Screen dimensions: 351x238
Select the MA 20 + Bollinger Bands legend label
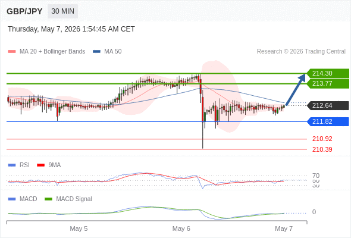pos(52,52)
